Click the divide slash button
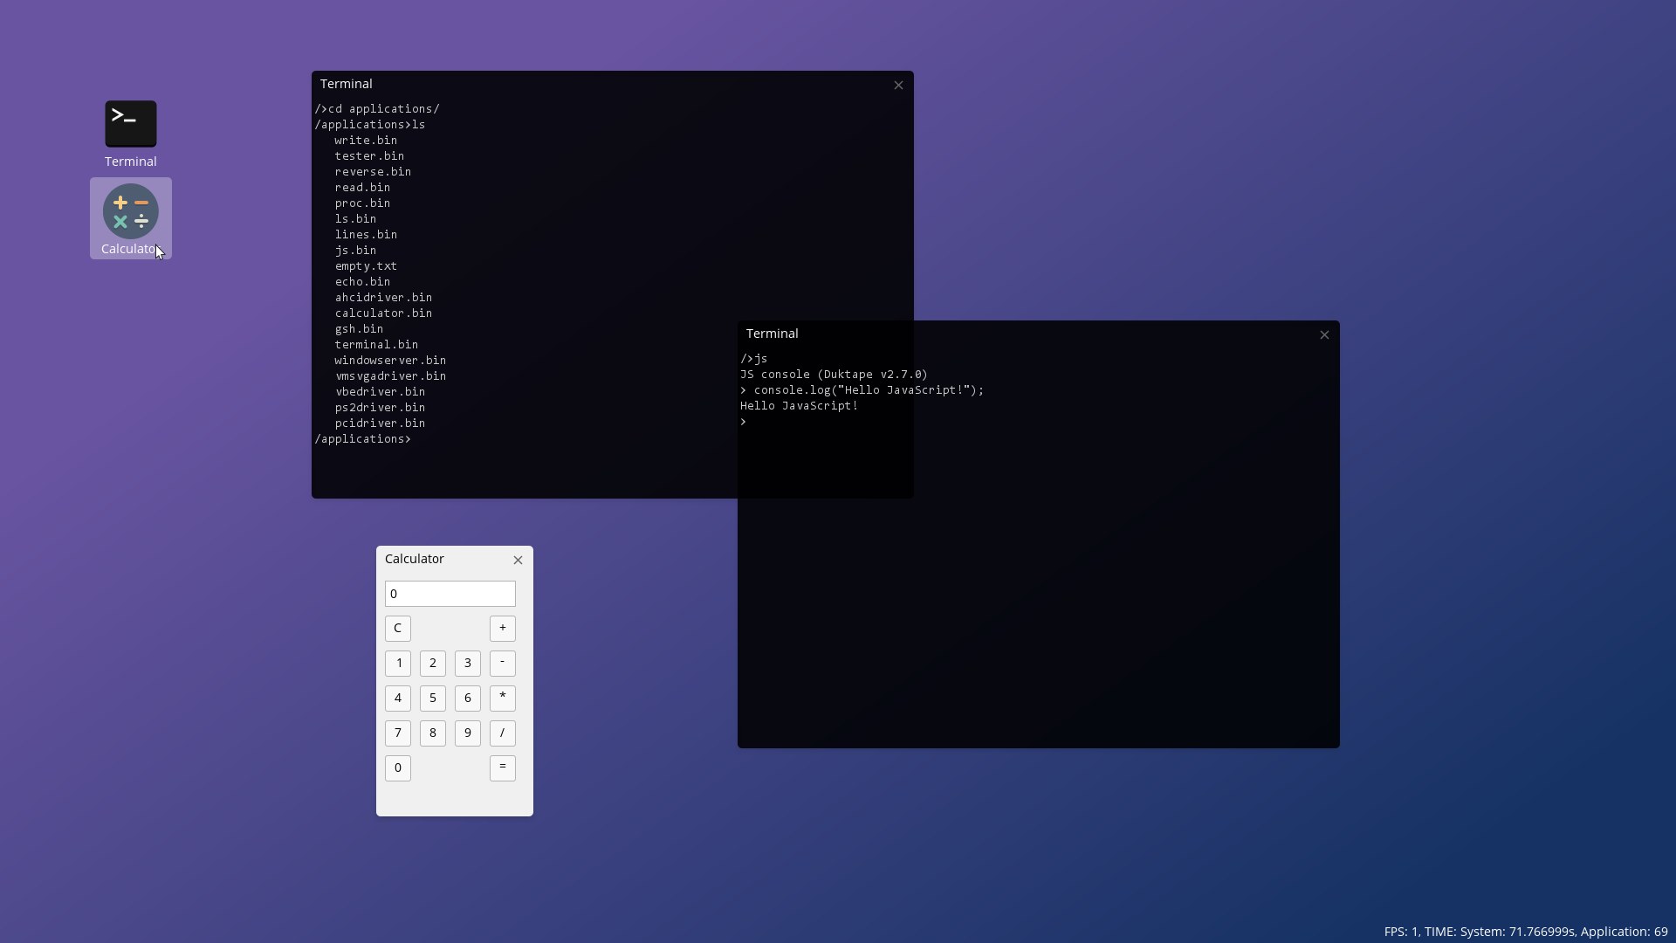Viewport: 1676px width, 943px height. coord(503,733)
